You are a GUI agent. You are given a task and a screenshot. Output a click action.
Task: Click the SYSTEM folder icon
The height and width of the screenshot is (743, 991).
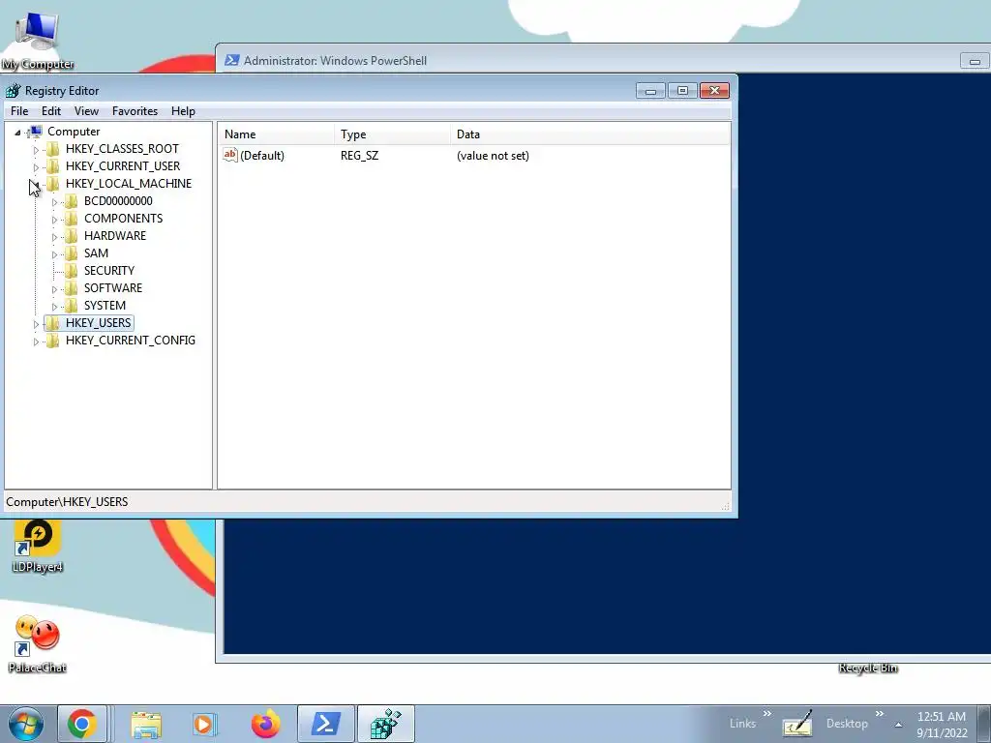(x=72, y=305)
